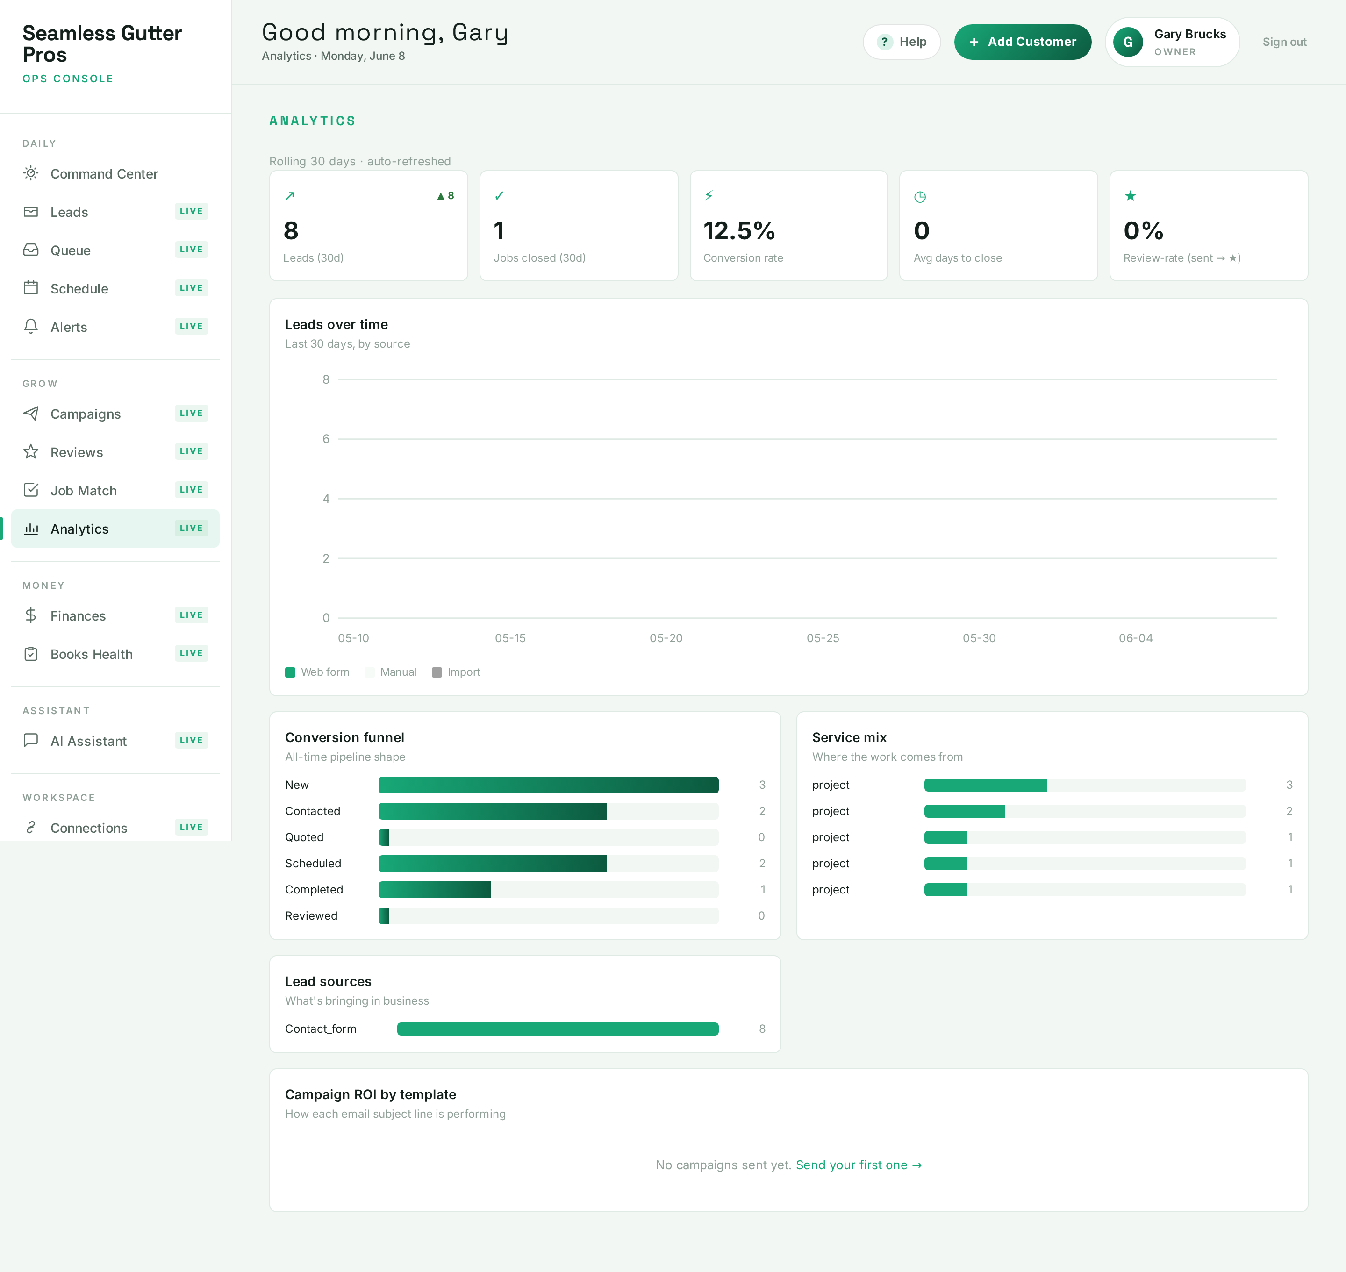This screenshot has height=1272, width=1346.
Task: Toggle the Manual legend swatch
Action: 370,672
